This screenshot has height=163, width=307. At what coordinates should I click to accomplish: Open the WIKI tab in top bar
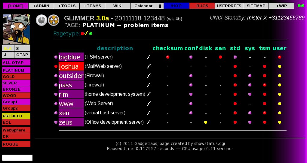pyautogui.click(x=118, y=6)
